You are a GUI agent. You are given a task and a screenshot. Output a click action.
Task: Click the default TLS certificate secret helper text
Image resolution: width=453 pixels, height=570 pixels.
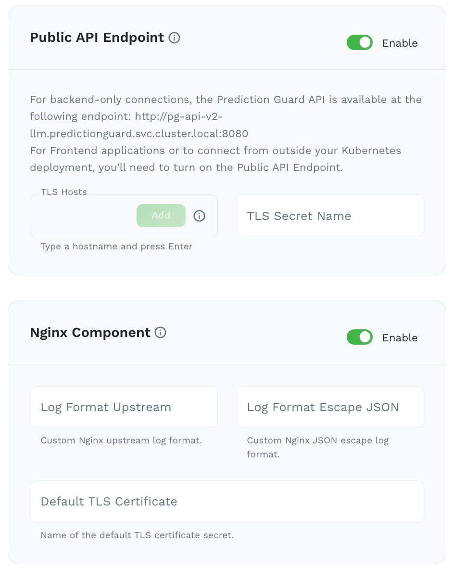click(x=137, y=535)
